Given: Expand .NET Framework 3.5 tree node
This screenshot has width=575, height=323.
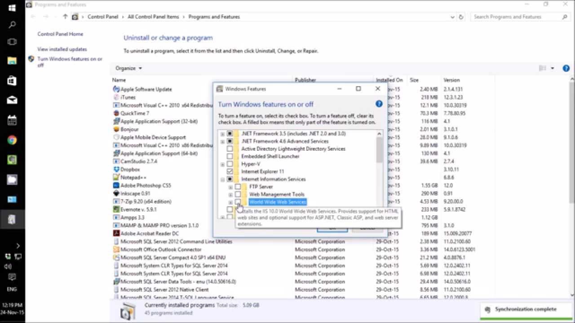Looking at the screenshot, I should tap(222, 134).
